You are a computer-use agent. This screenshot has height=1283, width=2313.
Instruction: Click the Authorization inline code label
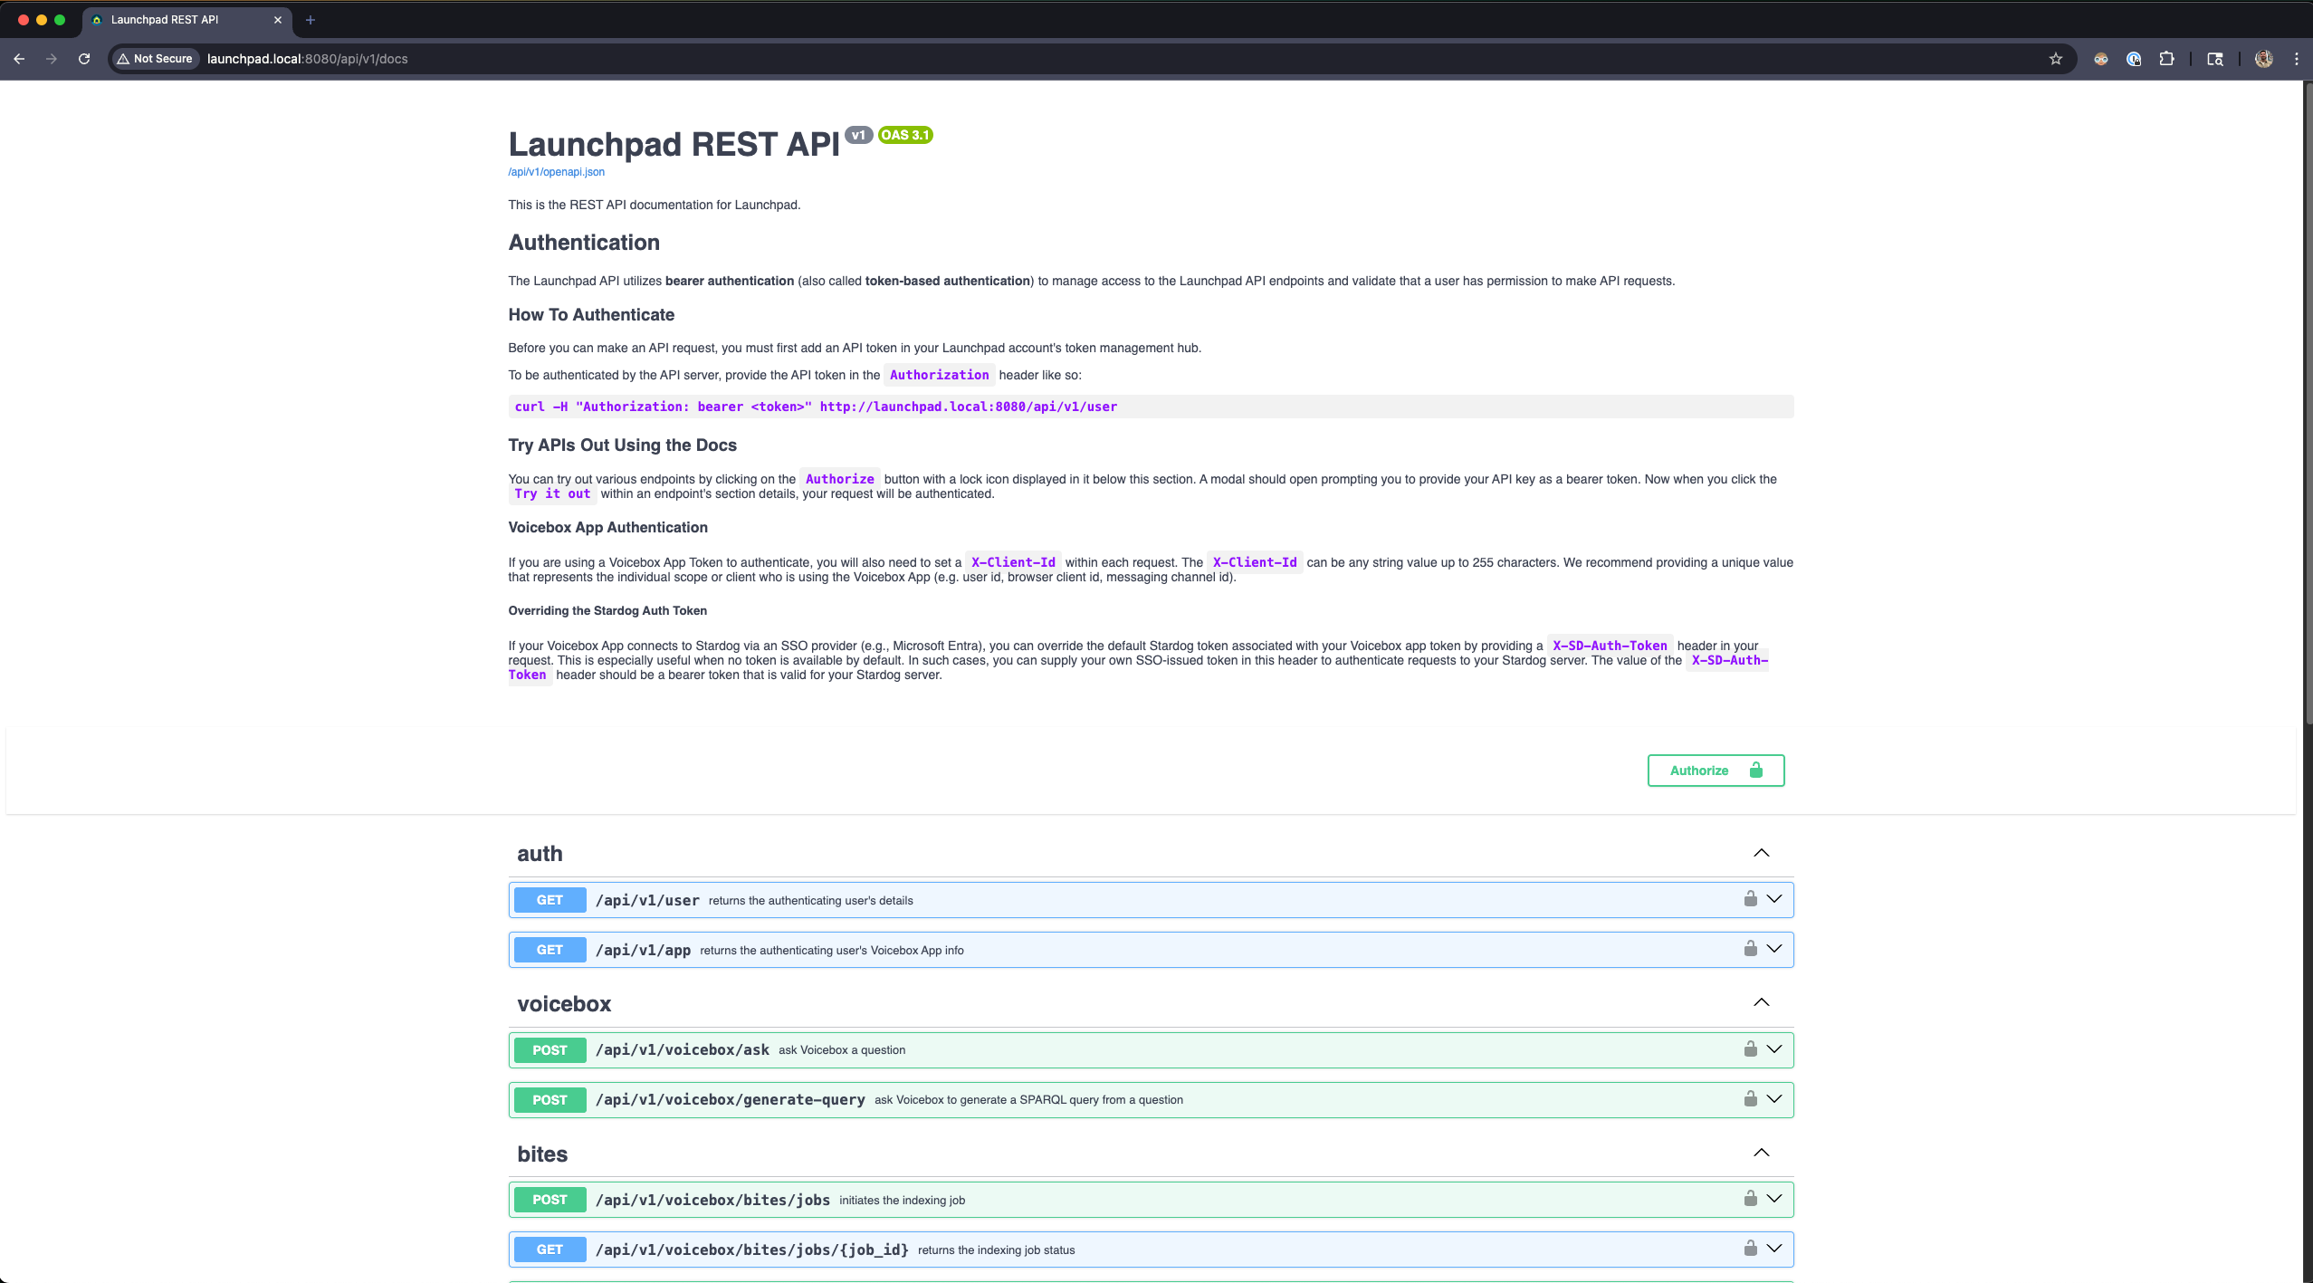click(x=939, y=375)
